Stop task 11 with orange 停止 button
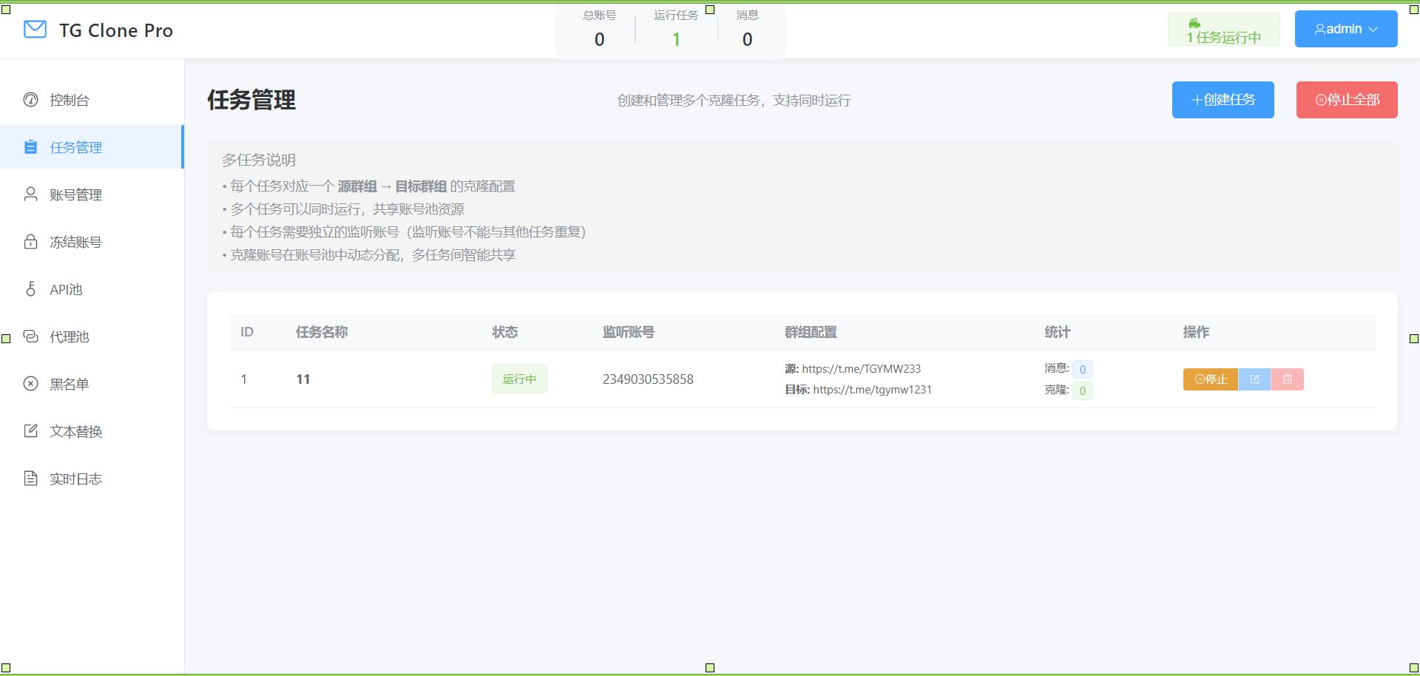The width and height of the screenshot is (1420, 676). pyautogui.click(x=1210, y=379)
